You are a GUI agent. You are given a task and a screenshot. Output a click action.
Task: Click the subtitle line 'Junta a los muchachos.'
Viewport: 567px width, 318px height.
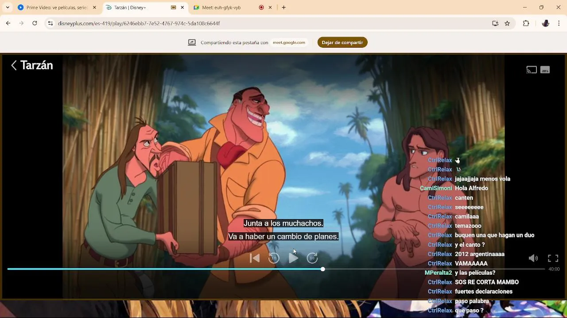[283, 223]
